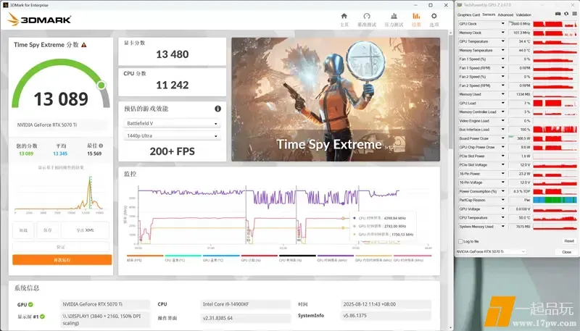
Task: Click the info icon in estimated game performance
Action: click(x=218, y=109)
